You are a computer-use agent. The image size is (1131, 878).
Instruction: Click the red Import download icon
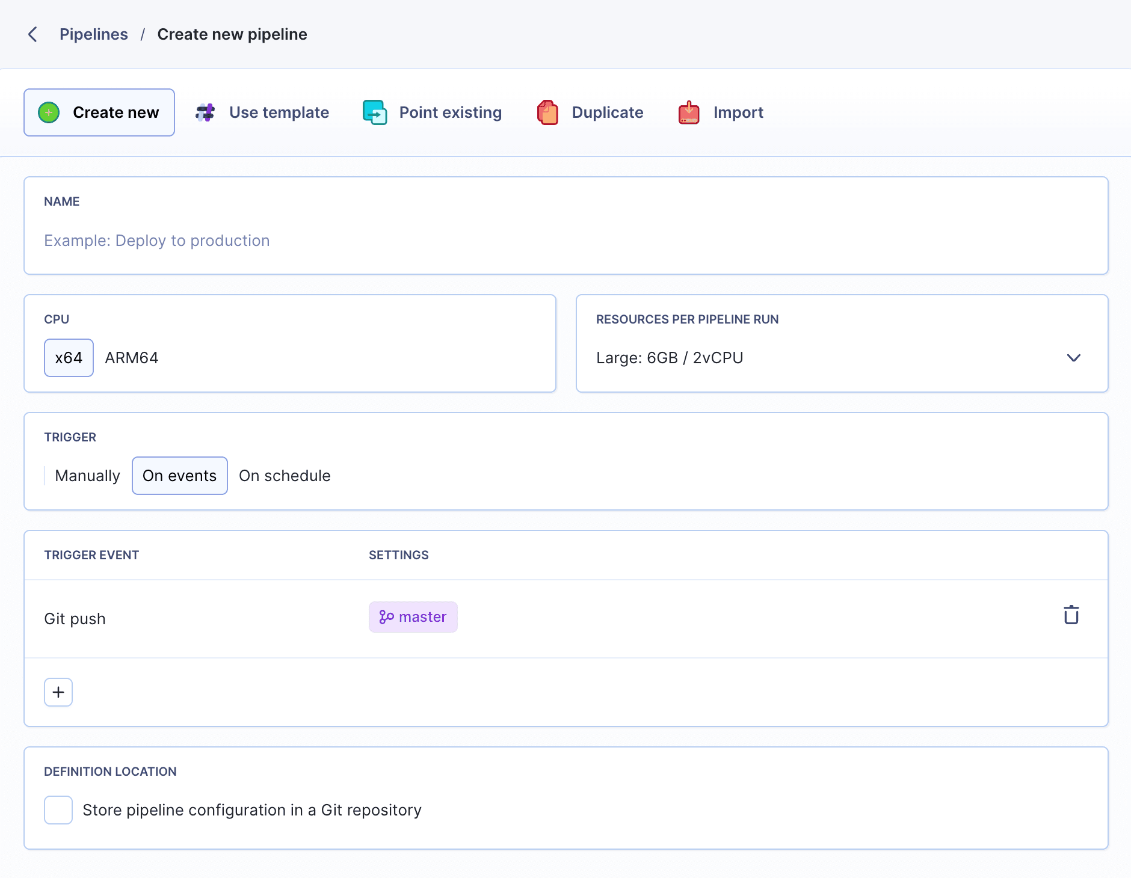(x=689, y=112)
